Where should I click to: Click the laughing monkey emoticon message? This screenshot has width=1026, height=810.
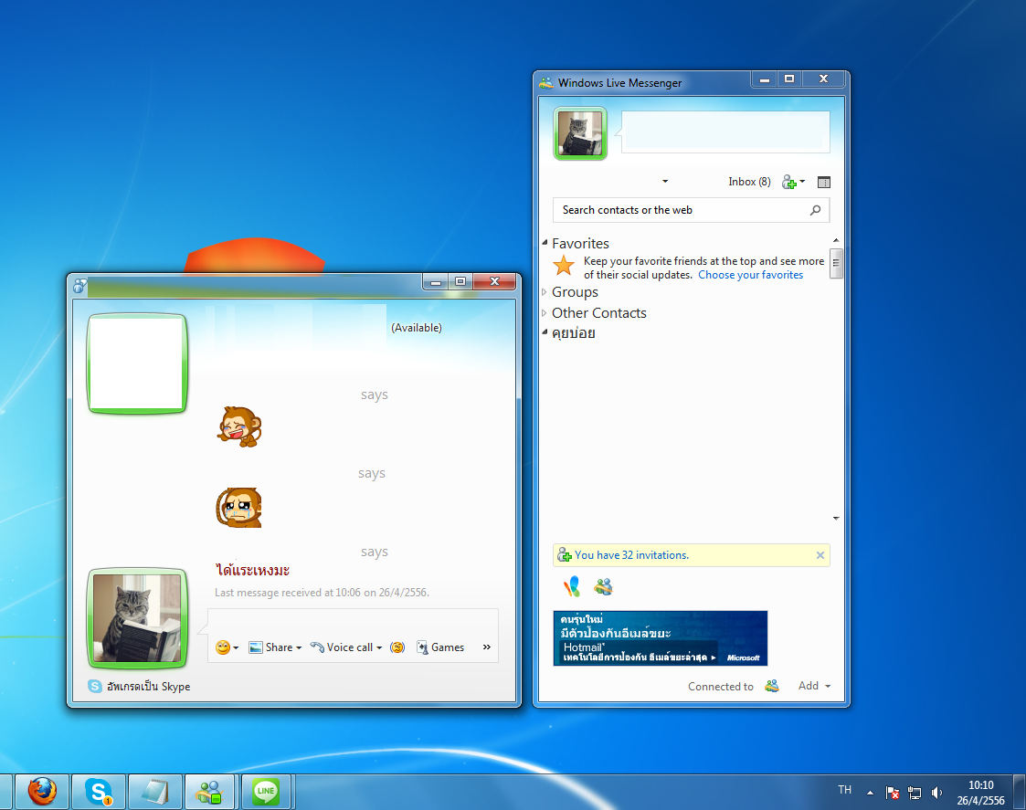pos(238,426)
